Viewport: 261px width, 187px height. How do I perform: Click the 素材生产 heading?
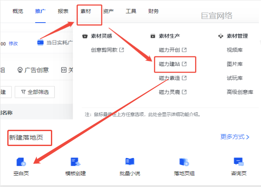(x=169, y=36)
